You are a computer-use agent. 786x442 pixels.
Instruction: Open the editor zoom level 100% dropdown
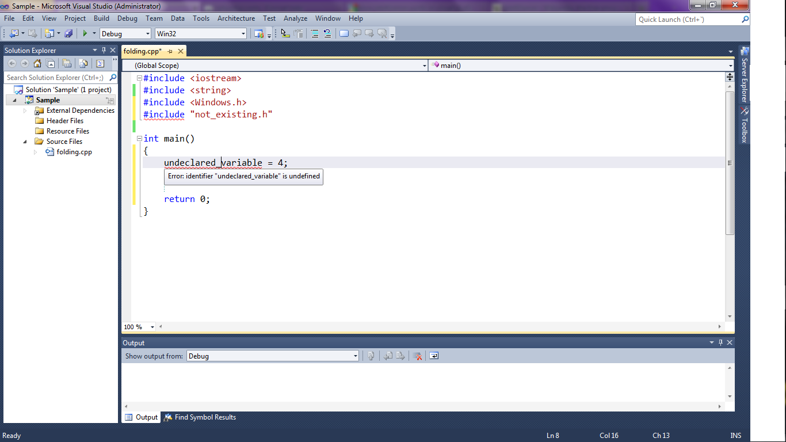pos(152,327)
